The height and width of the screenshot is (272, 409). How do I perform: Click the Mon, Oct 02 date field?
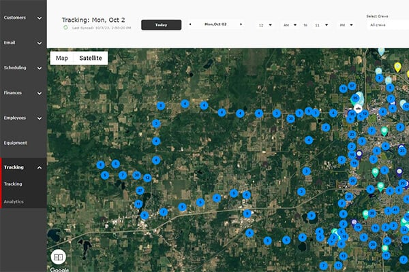[216, 24]
